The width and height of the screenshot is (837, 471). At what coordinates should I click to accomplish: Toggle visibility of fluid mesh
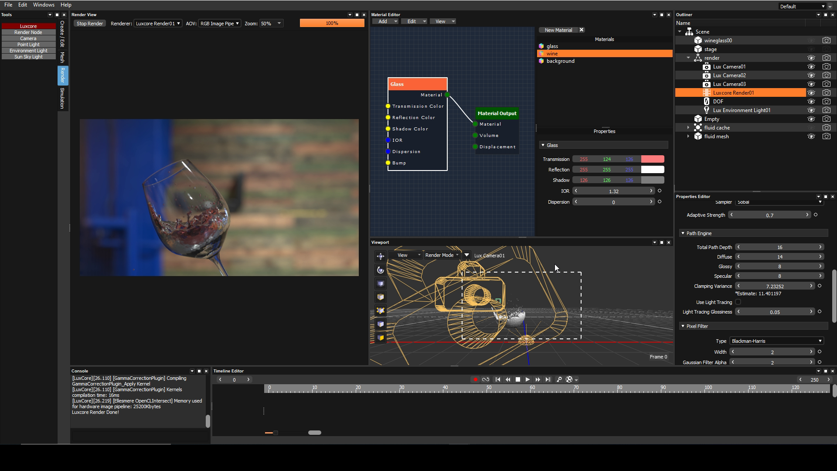click(x=811, y=136)
